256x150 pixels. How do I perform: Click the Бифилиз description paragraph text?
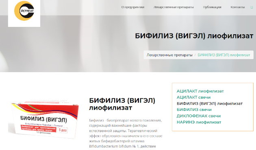tap(126, 133)
